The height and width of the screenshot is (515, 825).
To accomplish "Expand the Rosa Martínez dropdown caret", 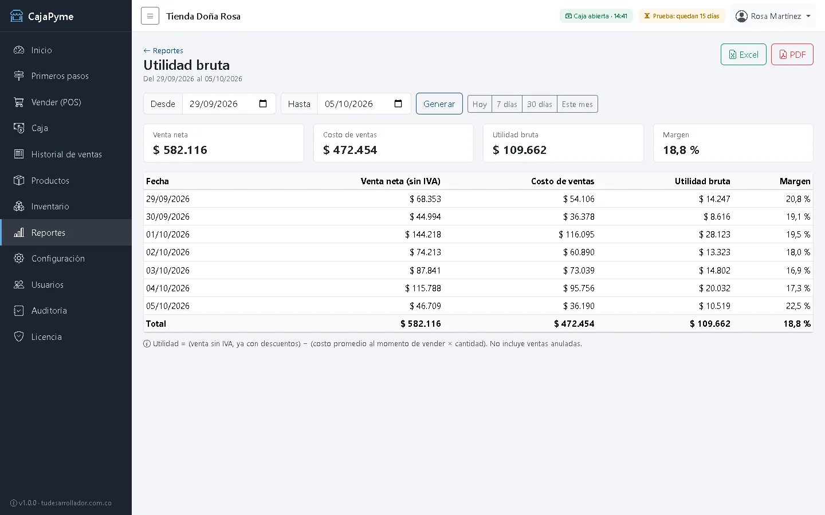I will (x=808, y=16).
